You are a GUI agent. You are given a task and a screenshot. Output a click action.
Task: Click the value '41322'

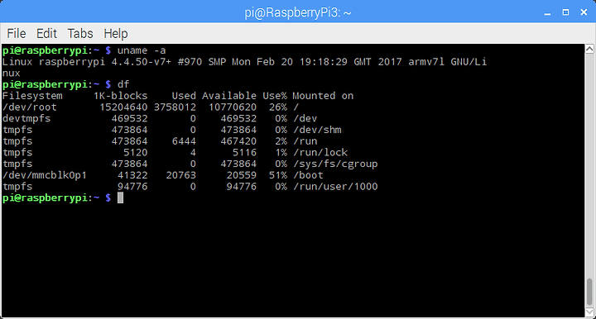(132, 175)
